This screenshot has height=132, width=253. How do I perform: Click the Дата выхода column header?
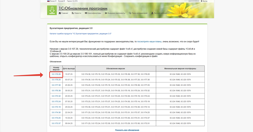click(69, 68)
